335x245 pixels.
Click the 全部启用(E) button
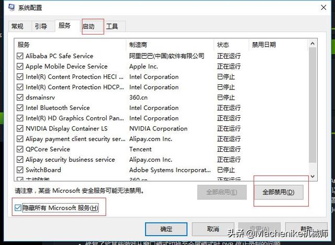222,192
